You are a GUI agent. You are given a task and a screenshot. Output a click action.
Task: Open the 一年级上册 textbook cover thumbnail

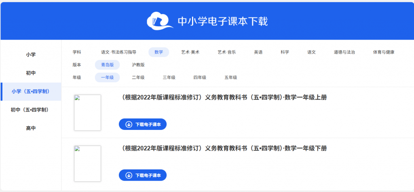pyautogui.click(x=87, y=113)
